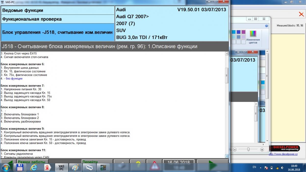This screenshot has width=306, height=172.
Task: Click the description text scrollbar thumb
Action: point(227,76)
